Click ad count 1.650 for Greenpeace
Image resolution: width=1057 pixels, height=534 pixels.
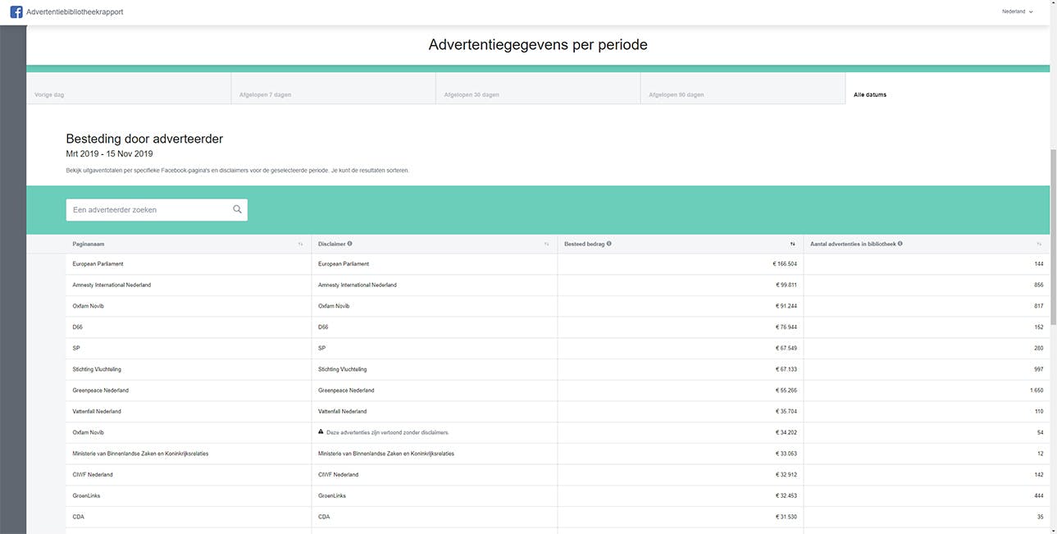click(x=1036, y=390)
